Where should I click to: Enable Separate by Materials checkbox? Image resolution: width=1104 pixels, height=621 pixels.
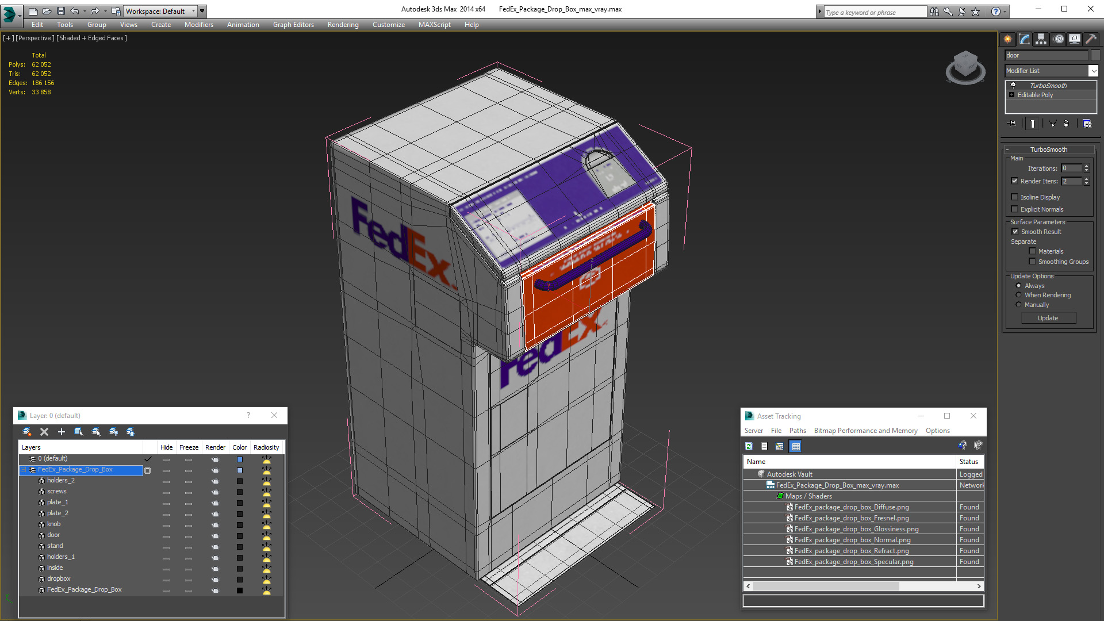coord(1032,251)
